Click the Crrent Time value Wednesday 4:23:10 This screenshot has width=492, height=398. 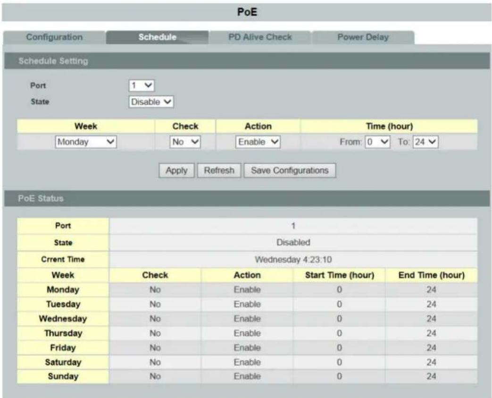tap(293, 260)
